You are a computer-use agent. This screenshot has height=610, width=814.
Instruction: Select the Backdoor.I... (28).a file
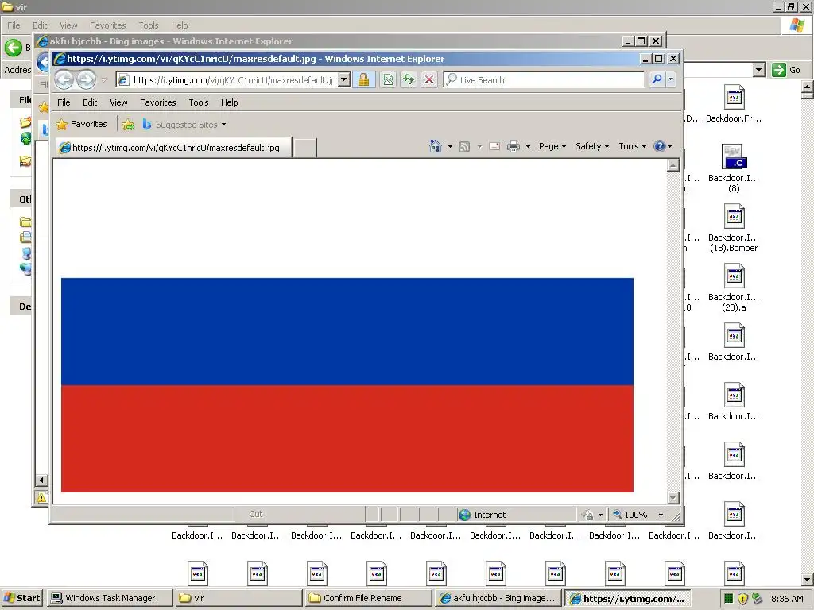pos(734,288)
